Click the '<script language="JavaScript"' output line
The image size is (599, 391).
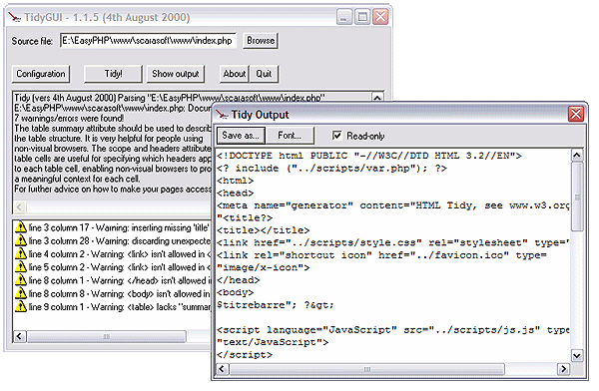coord(393,329)
